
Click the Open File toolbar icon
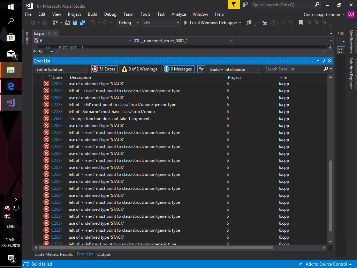pos(67,23)
